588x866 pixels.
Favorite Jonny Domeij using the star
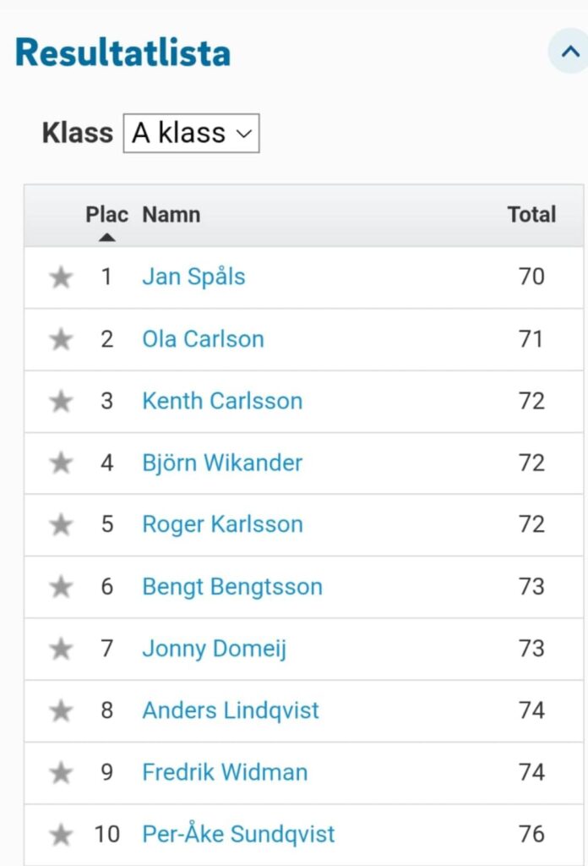coord(61,649)
